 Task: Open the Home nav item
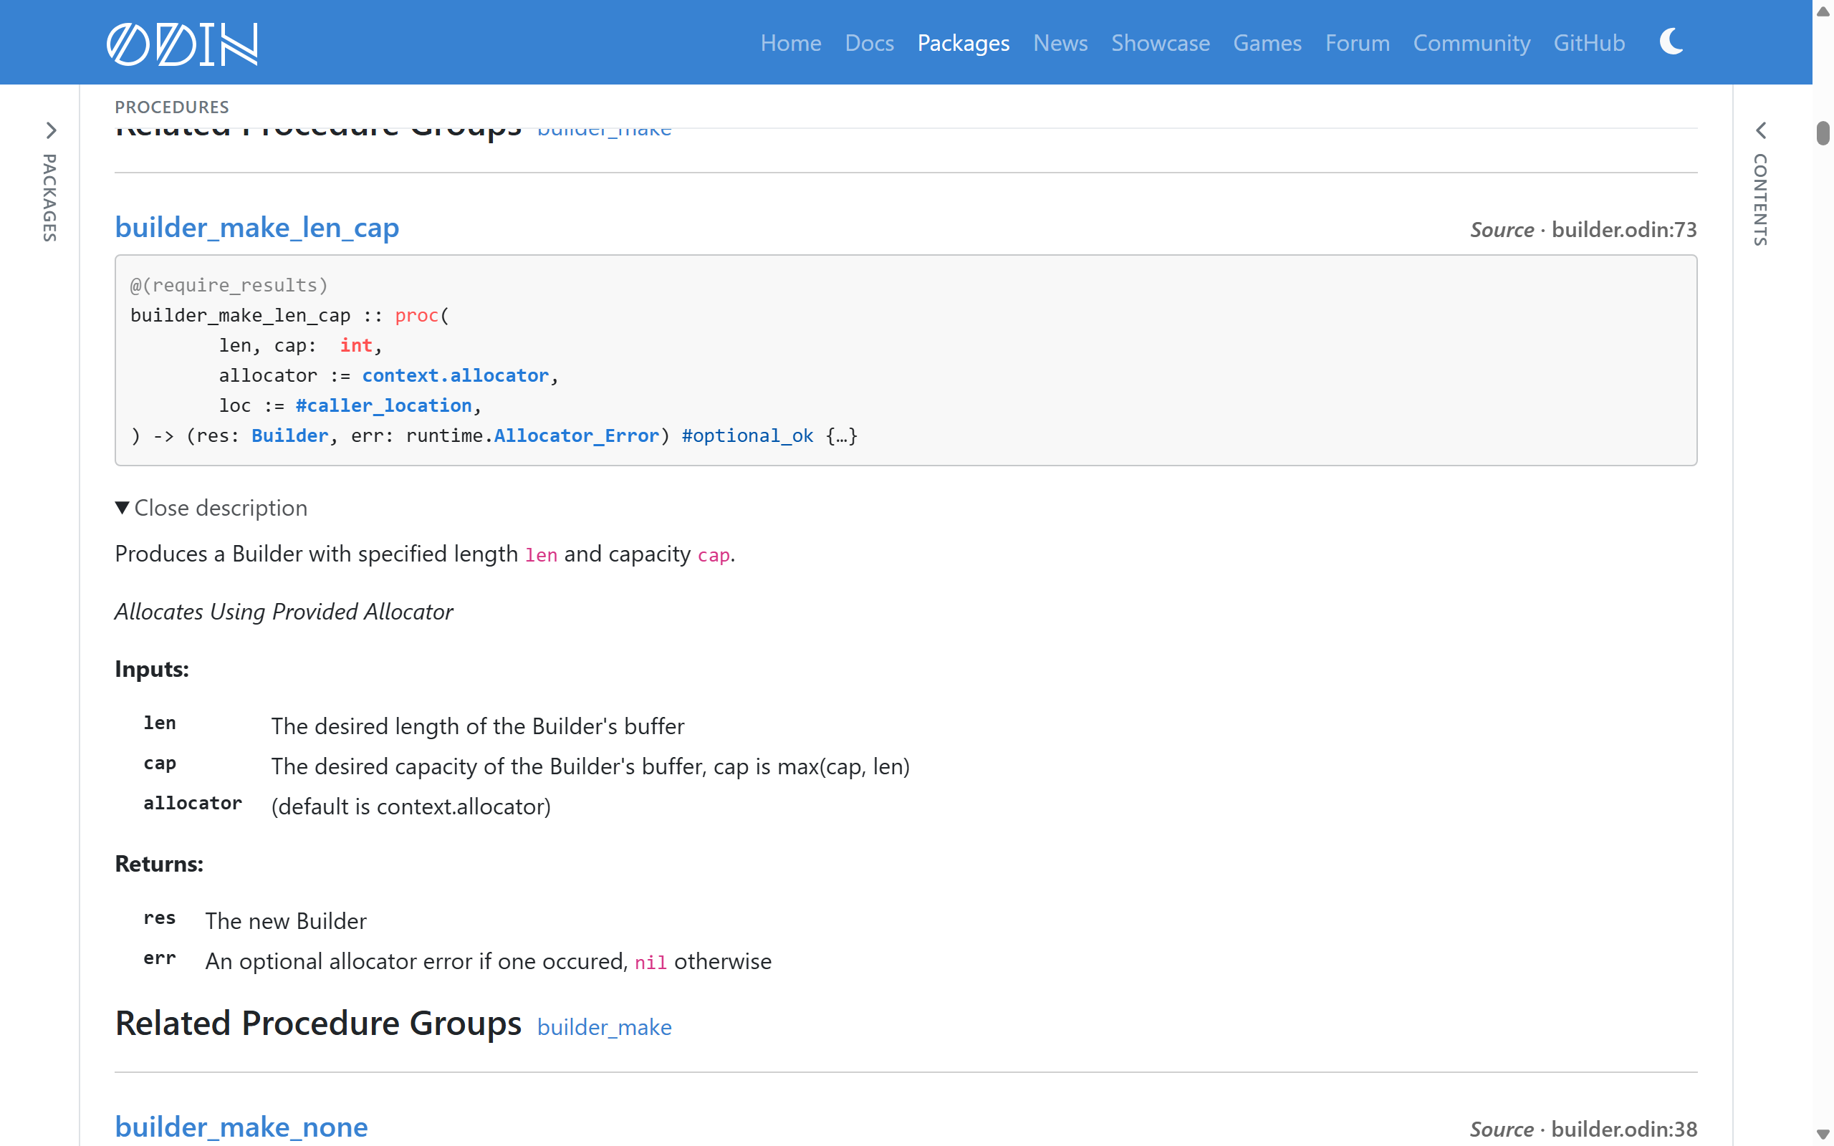click(x=790, y=43)
